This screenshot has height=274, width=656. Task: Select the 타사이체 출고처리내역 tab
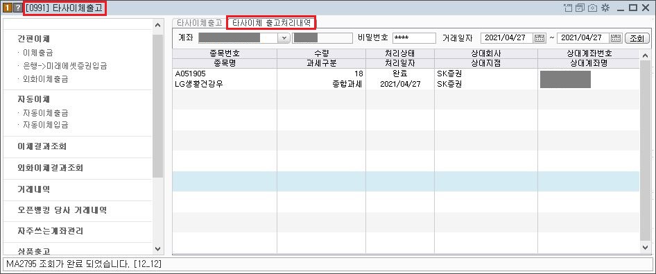click(271, 23)
